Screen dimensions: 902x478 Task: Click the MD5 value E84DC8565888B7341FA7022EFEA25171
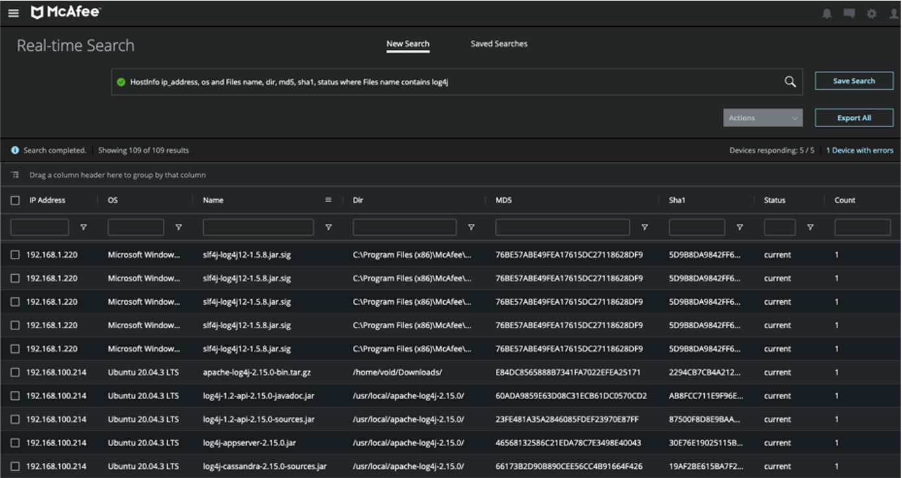pos(567,373)
